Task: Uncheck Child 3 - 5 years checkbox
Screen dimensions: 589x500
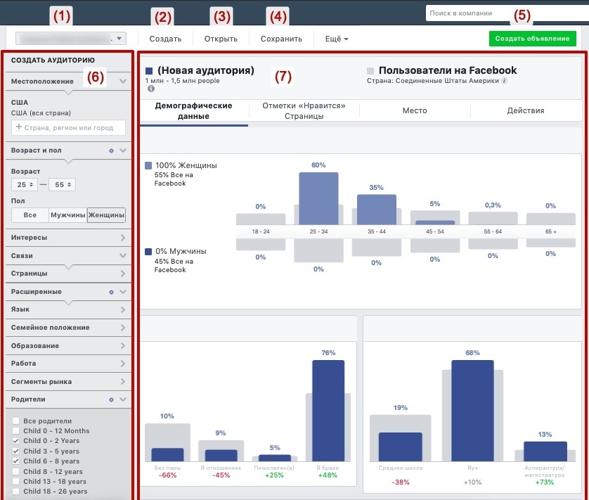Action: [15, 451]
